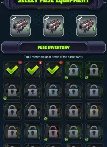
Task: Uncheck the second green-checkmarked inventory item
Action: pos(33,70)
